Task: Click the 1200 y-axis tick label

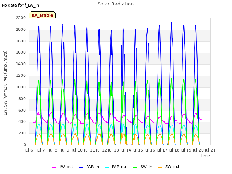Action: pyautogui.click(x=21, y=76)
